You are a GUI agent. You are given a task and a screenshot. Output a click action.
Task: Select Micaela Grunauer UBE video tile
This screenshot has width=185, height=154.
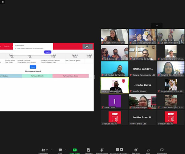point(115,37)
